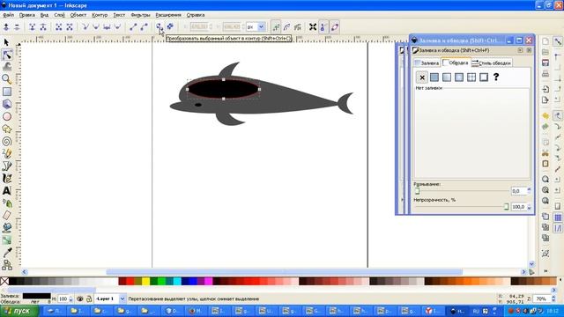Select the Ellipse tool
The image size is (564, 317).
(6, 116)
